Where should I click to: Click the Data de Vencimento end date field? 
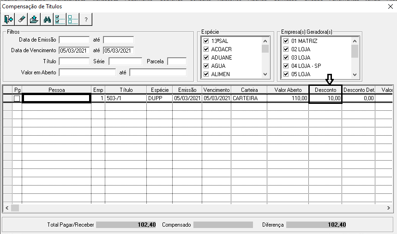[x=119, y=50]
